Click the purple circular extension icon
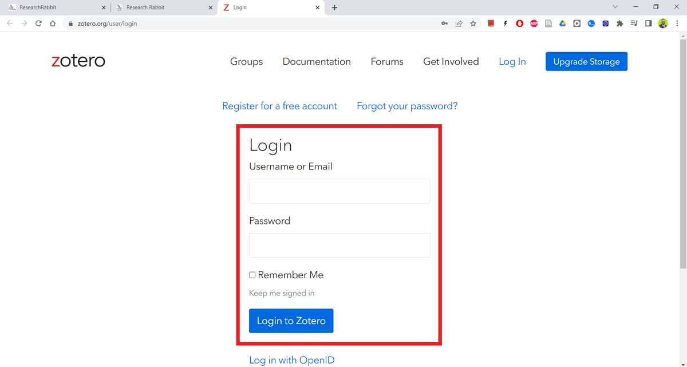This screenshot has height=367, width=687. [605, 23]
